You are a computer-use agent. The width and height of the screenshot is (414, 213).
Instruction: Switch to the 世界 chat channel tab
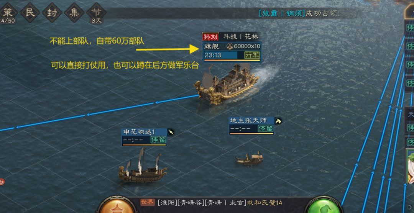click(148, 202)
